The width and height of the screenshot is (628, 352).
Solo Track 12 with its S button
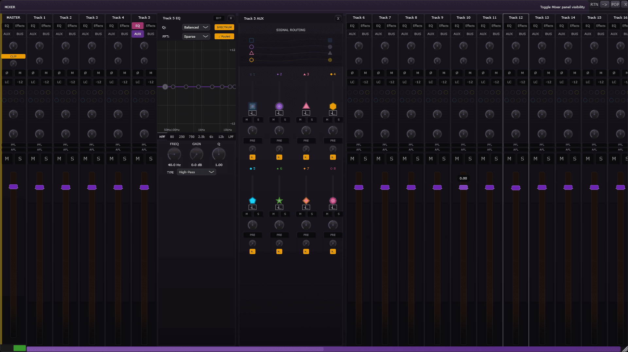pos(522,159)
